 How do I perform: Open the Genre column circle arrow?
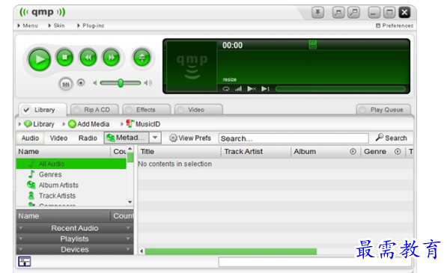tap(398, 152)
